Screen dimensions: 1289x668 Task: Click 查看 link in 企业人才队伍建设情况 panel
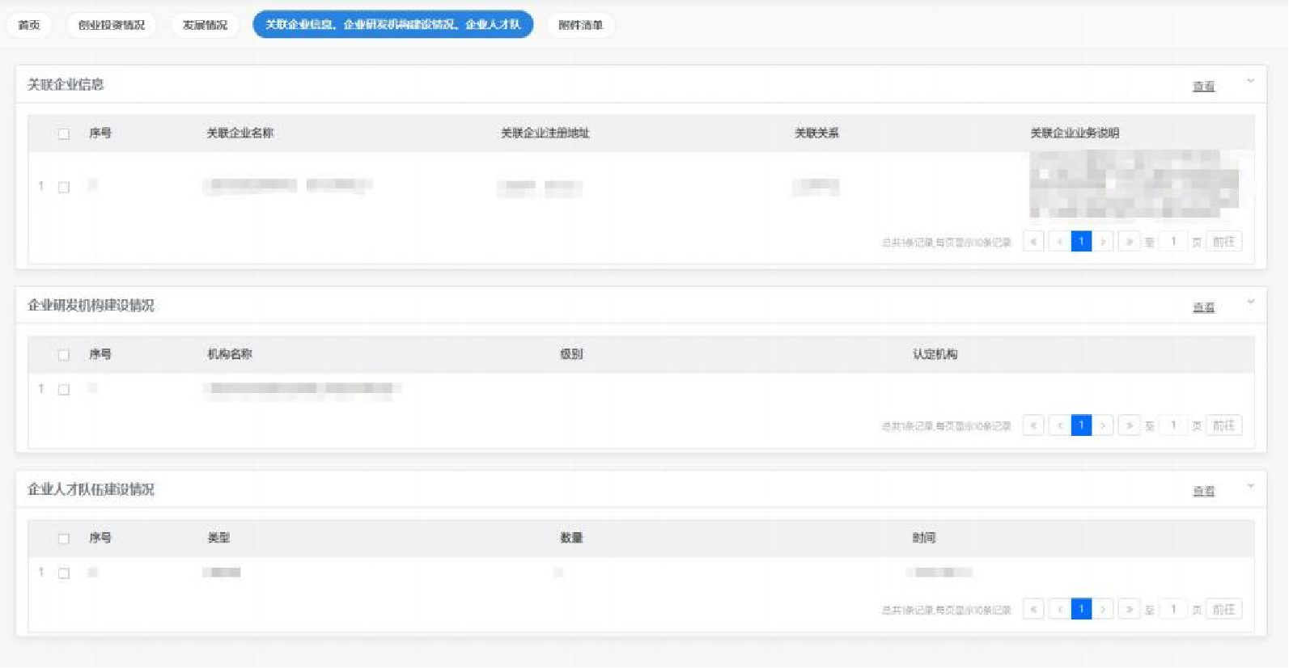pos(1203,491)
